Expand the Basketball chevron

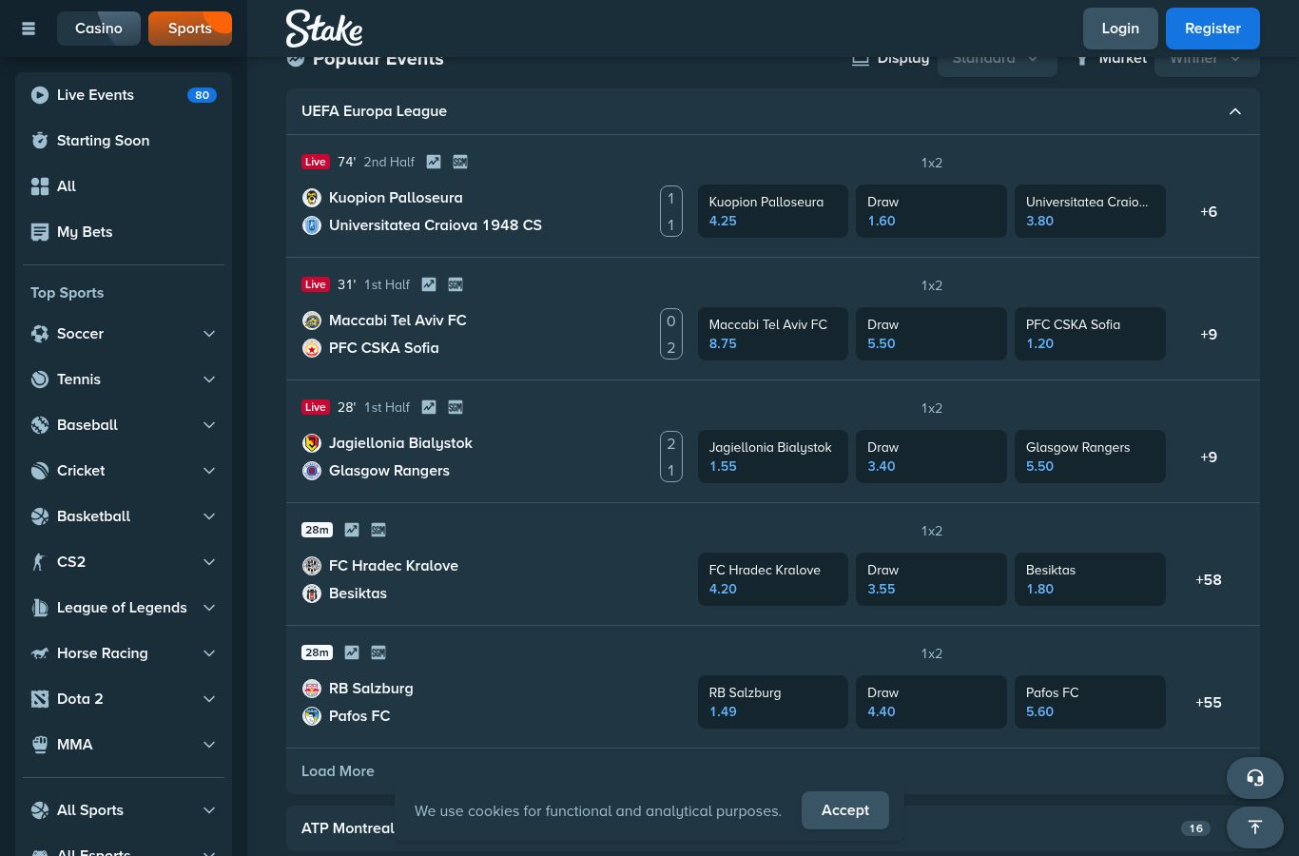209,516
